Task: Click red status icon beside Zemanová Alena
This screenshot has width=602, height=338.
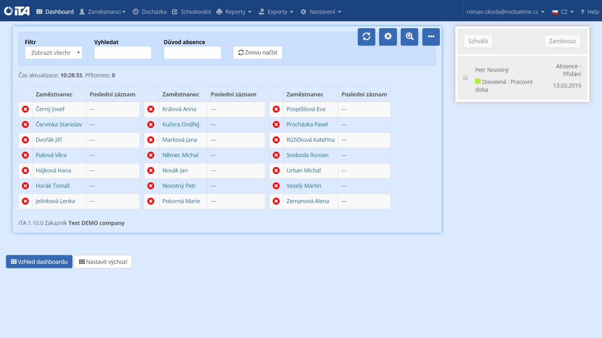Action: [276, 201]
